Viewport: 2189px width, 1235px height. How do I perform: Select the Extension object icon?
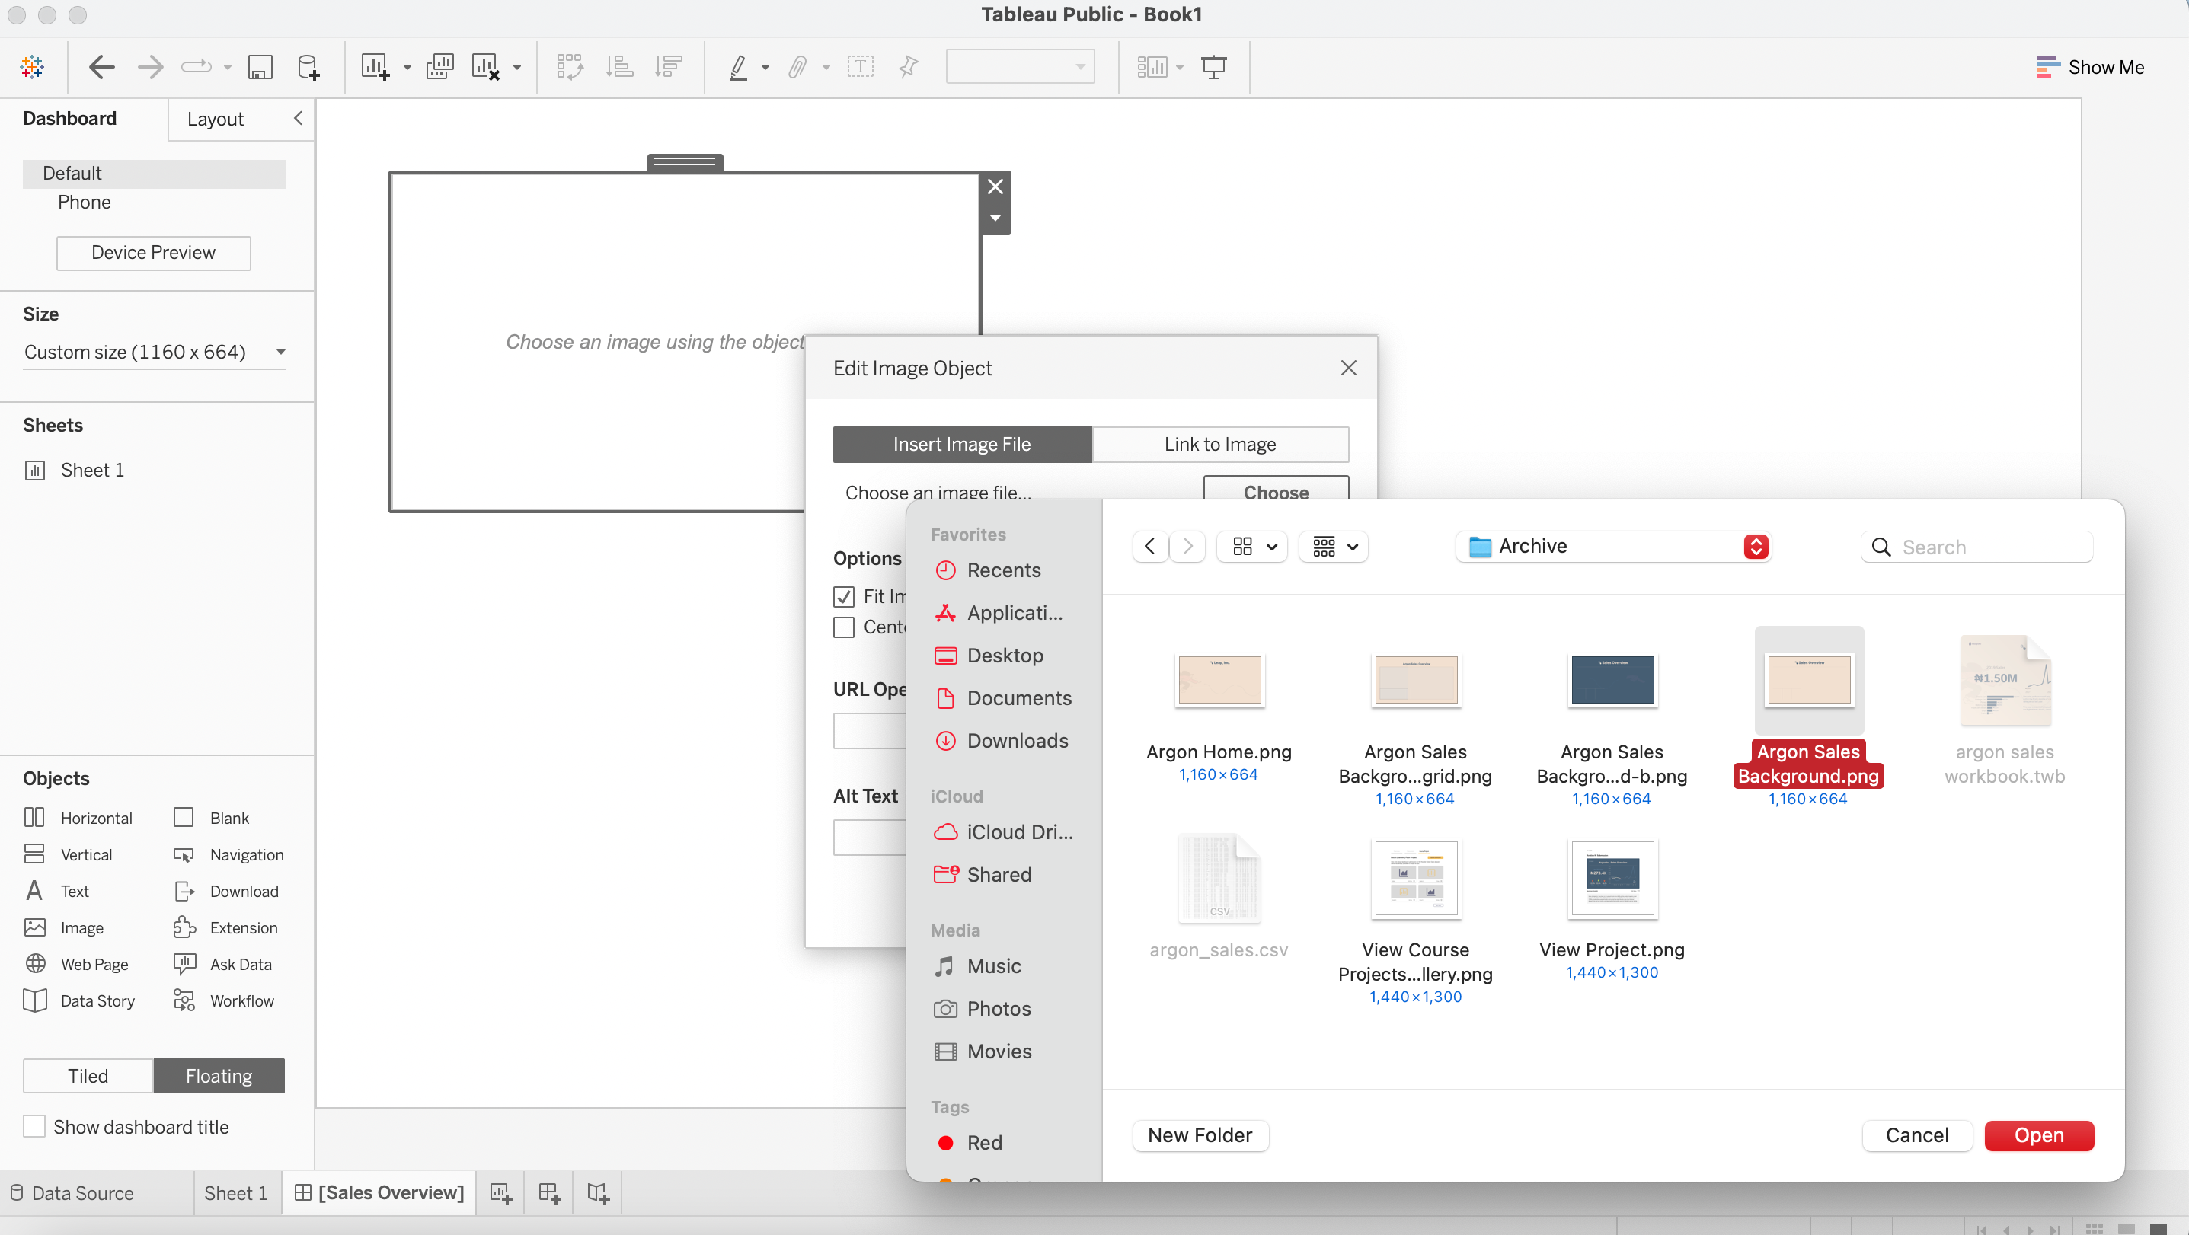tap(184, 927)
